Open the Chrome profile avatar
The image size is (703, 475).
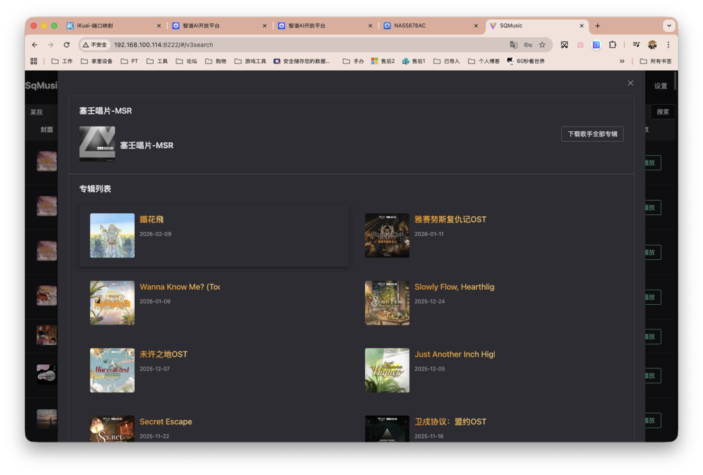point(651,45)
